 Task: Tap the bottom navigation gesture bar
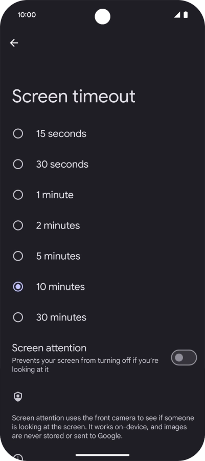(102, 455)
